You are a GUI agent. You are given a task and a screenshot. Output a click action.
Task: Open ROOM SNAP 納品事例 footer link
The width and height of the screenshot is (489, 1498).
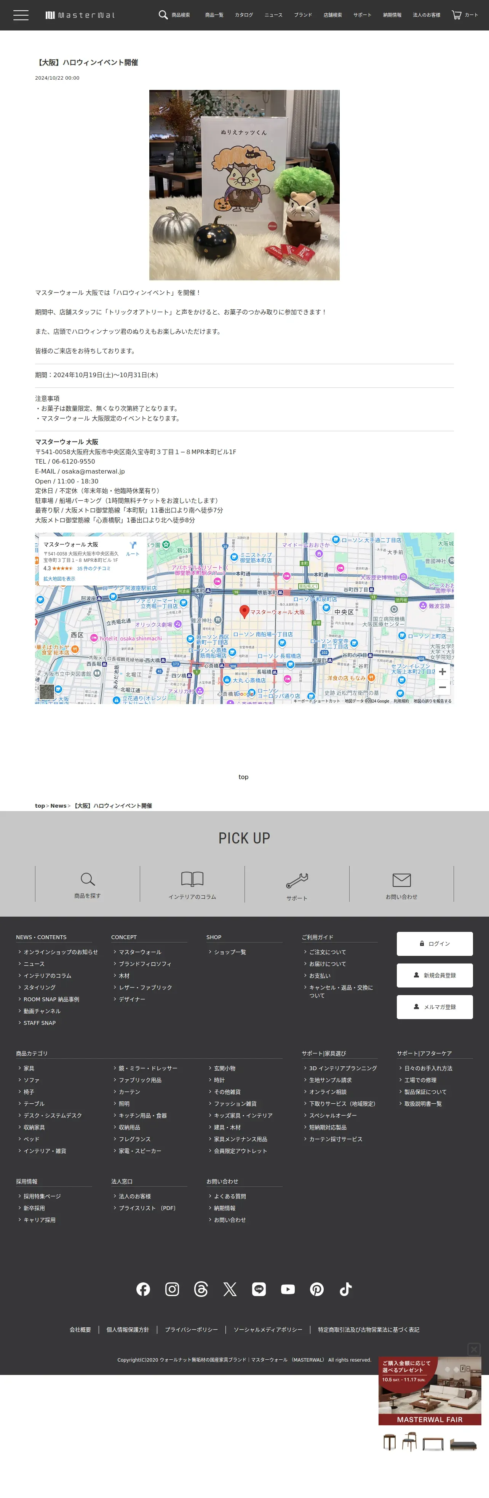pos(51,999)
